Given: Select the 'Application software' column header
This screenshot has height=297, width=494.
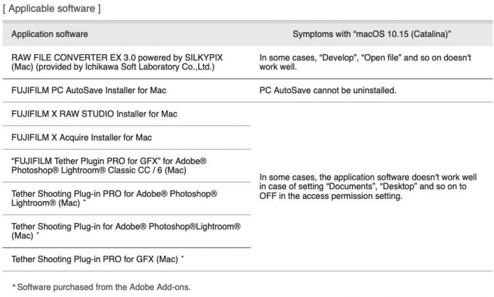Looking at the screenshot, I should click(x=50, y=34).
